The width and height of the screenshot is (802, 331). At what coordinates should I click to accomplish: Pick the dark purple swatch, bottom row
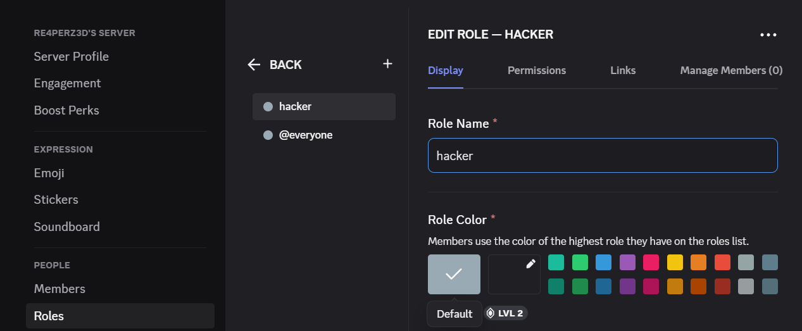pyautogui.click(x=627, y=286)
